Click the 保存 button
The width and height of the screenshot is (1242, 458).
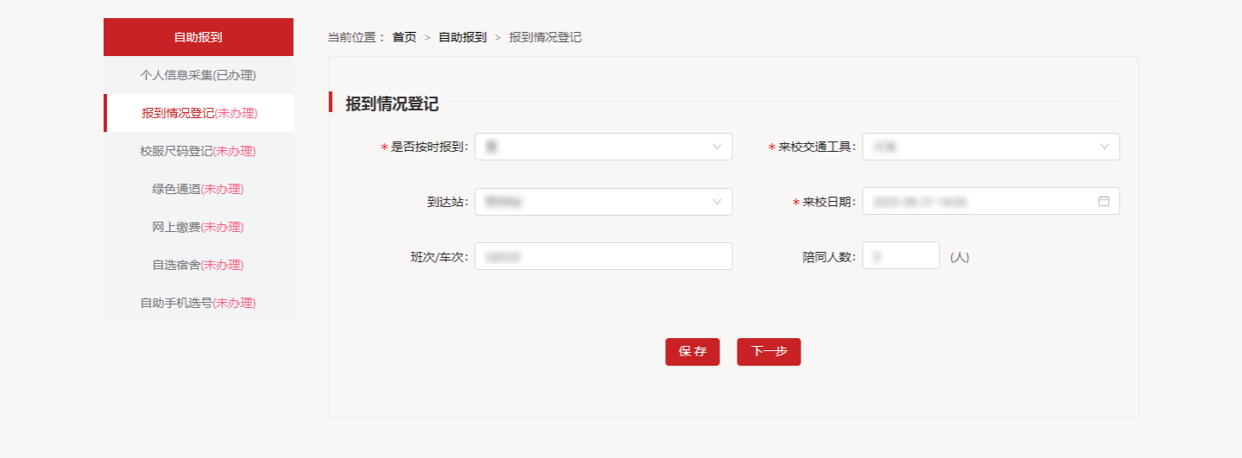[x=692, y=352]
